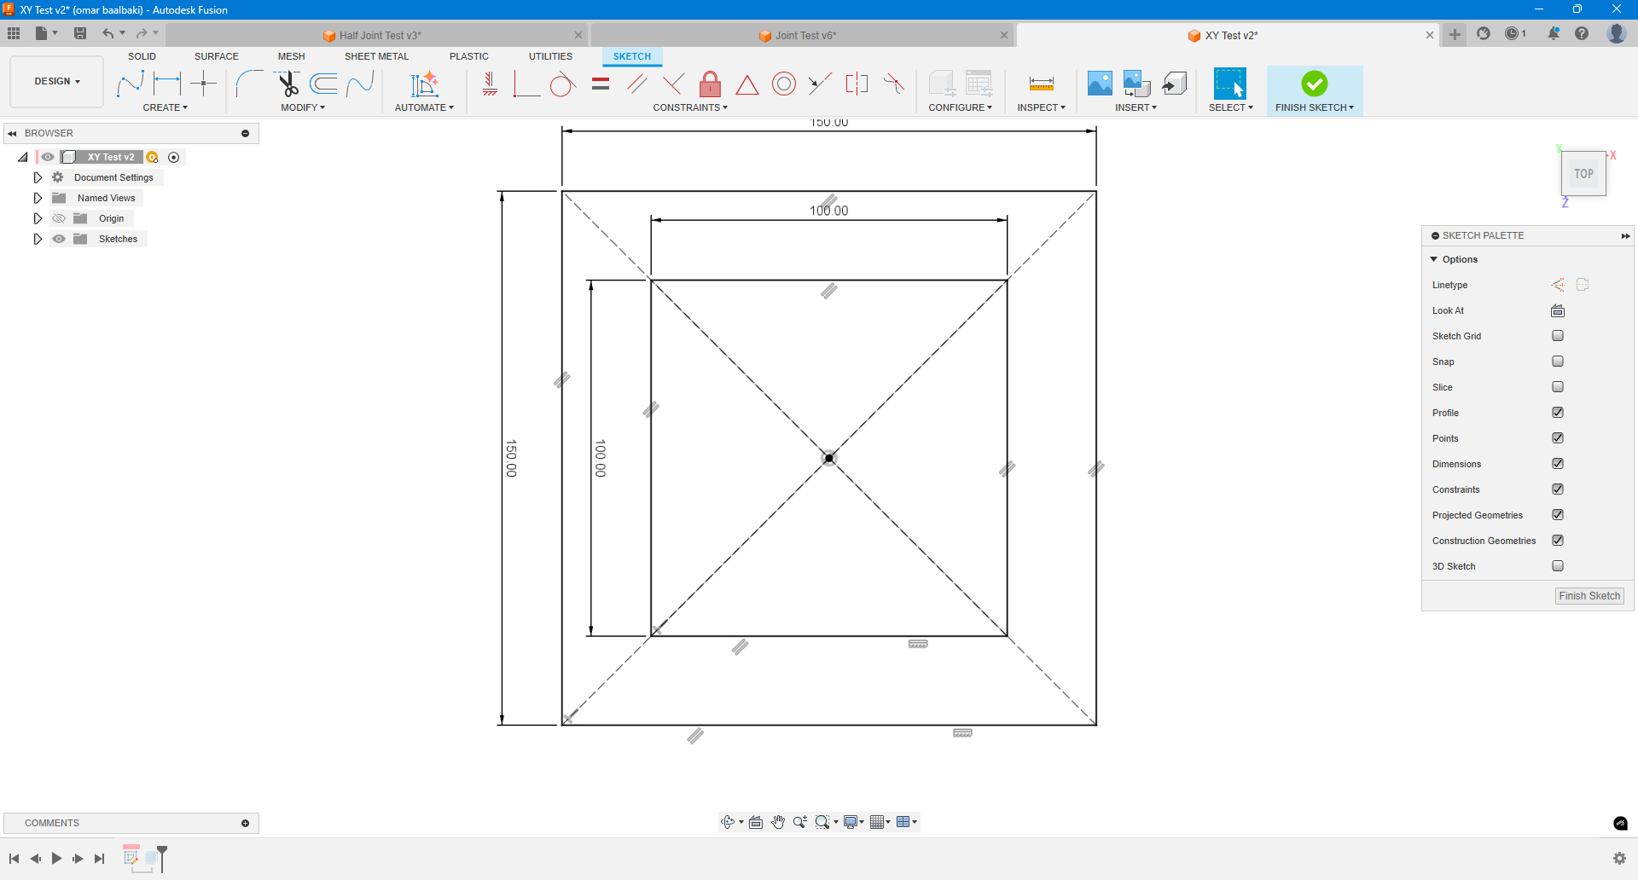The image size is (1638, 880).
Task: Switch to the SHEET METAL tab
Action: [x=376, y=56]
